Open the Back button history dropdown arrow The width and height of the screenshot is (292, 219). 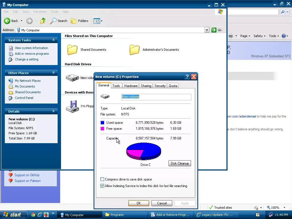(21, 21)
